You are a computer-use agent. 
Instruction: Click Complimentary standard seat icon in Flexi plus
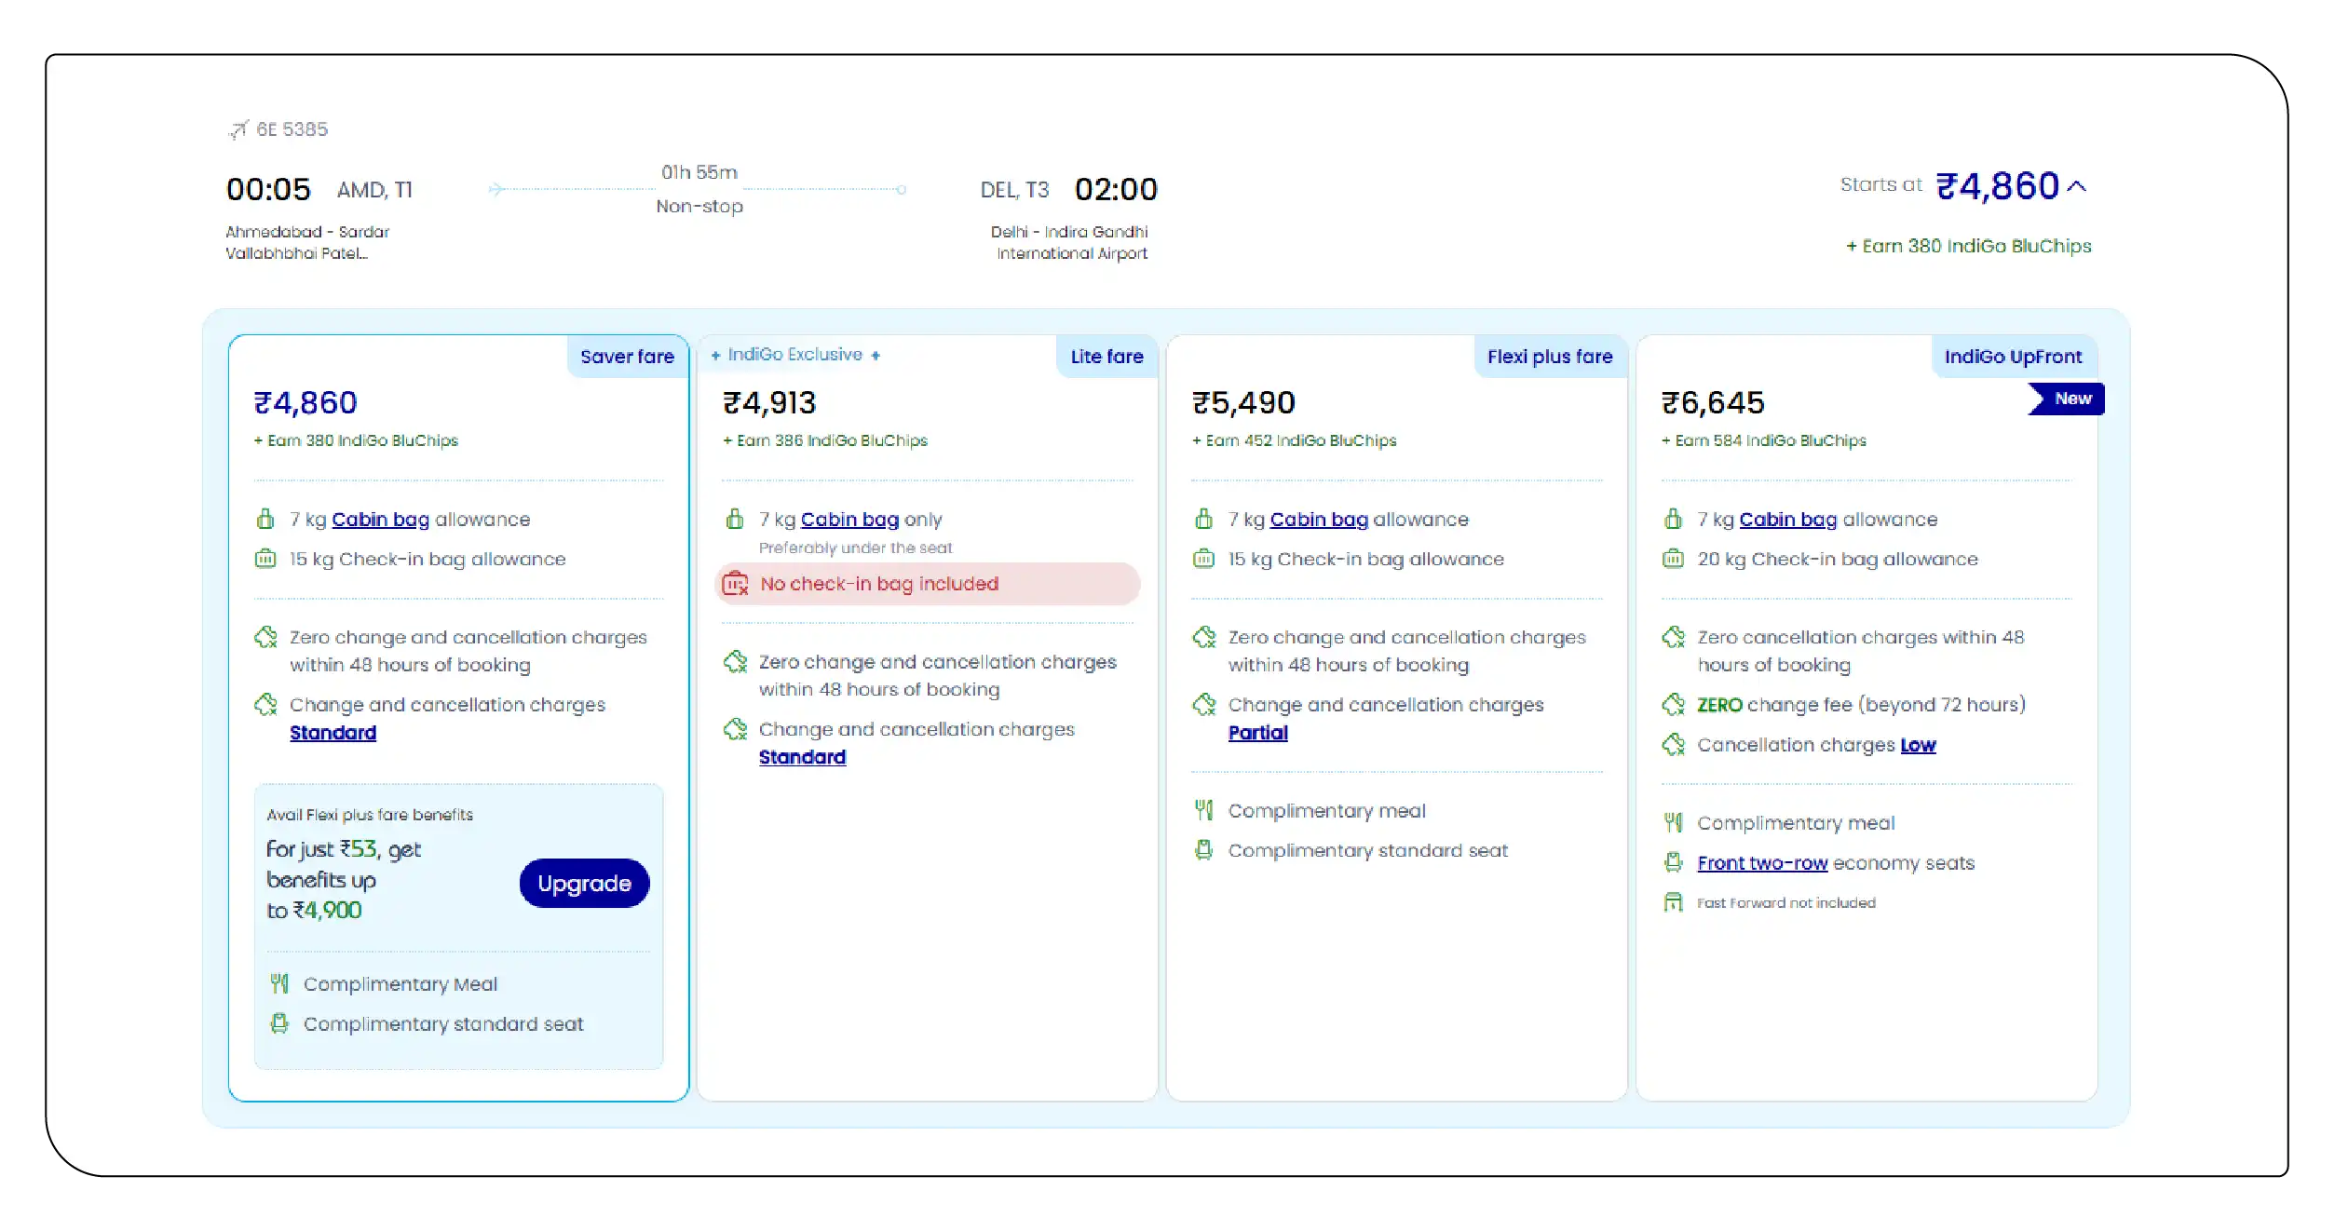[1204, 850]
